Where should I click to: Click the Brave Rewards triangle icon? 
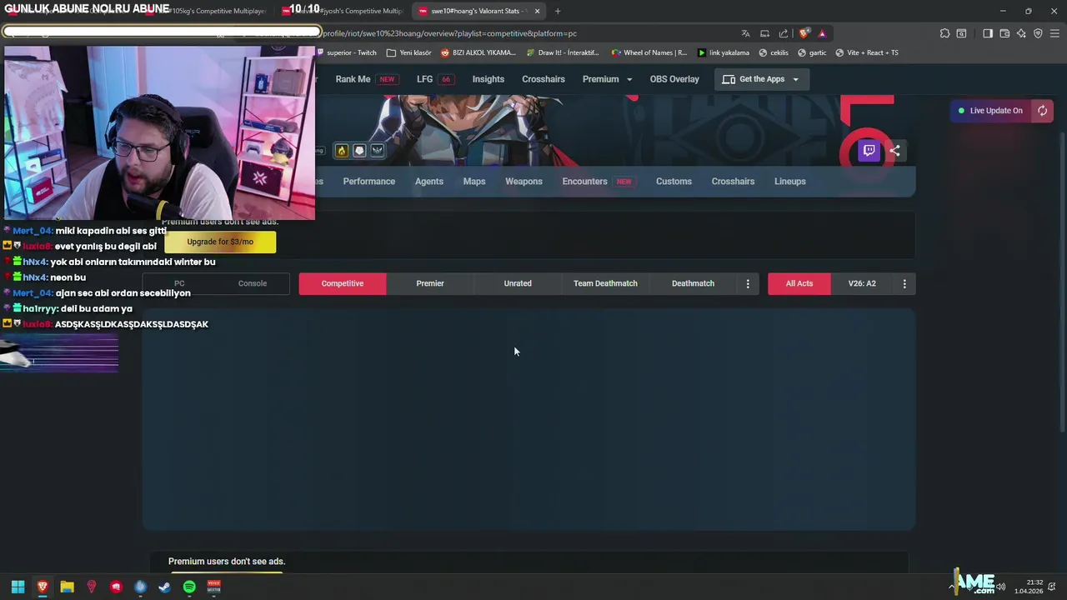coord(822,33)
